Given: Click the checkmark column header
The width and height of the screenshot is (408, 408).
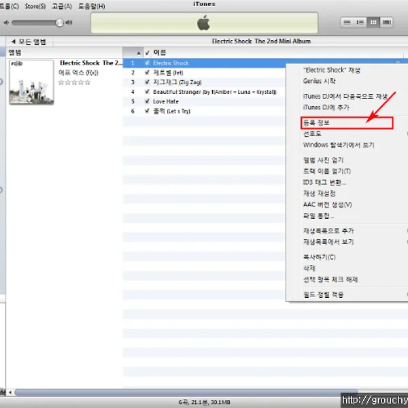Looking at the screenshot, I should click(148, 53).
